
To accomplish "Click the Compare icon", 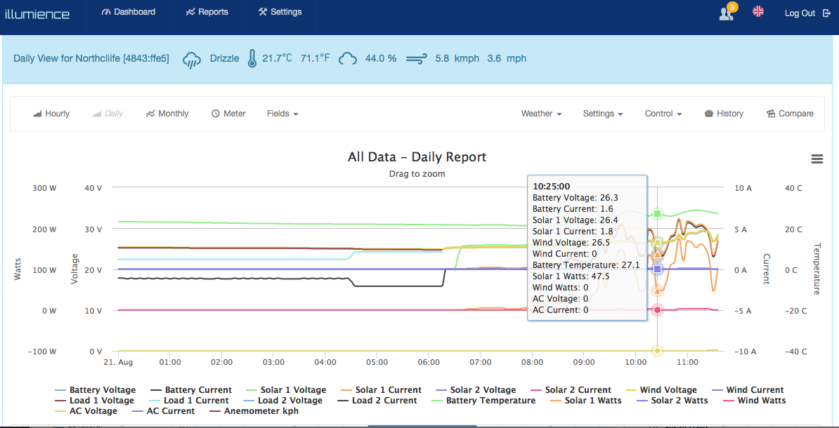I will point(771,114).
